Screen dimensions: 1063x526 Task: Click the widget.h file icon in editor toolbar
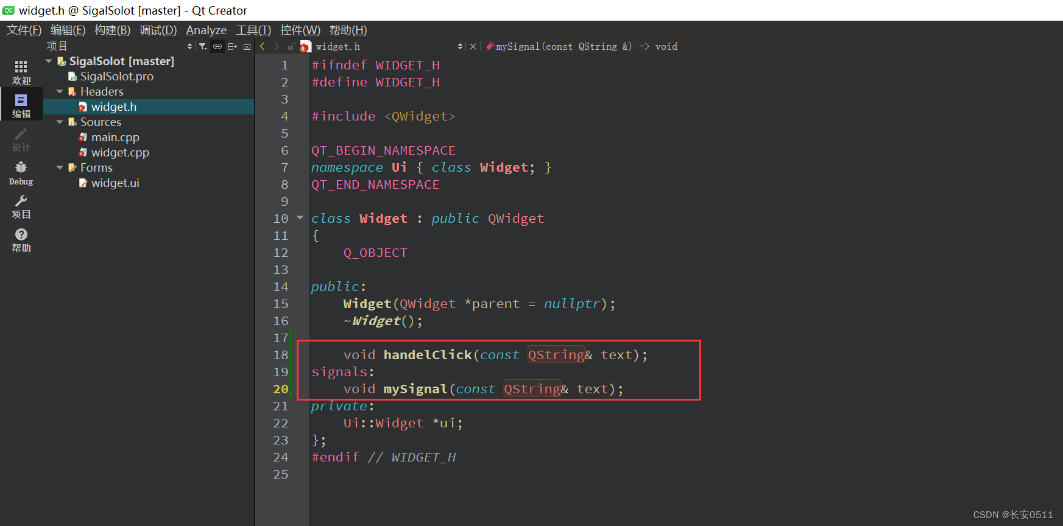[x=305, y=46]
